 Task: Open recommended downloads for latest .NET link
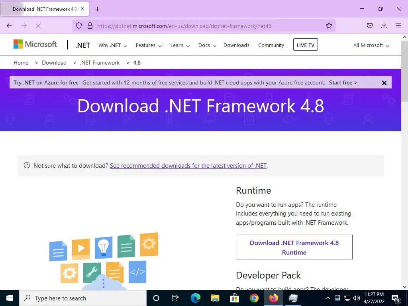(188, 166)
